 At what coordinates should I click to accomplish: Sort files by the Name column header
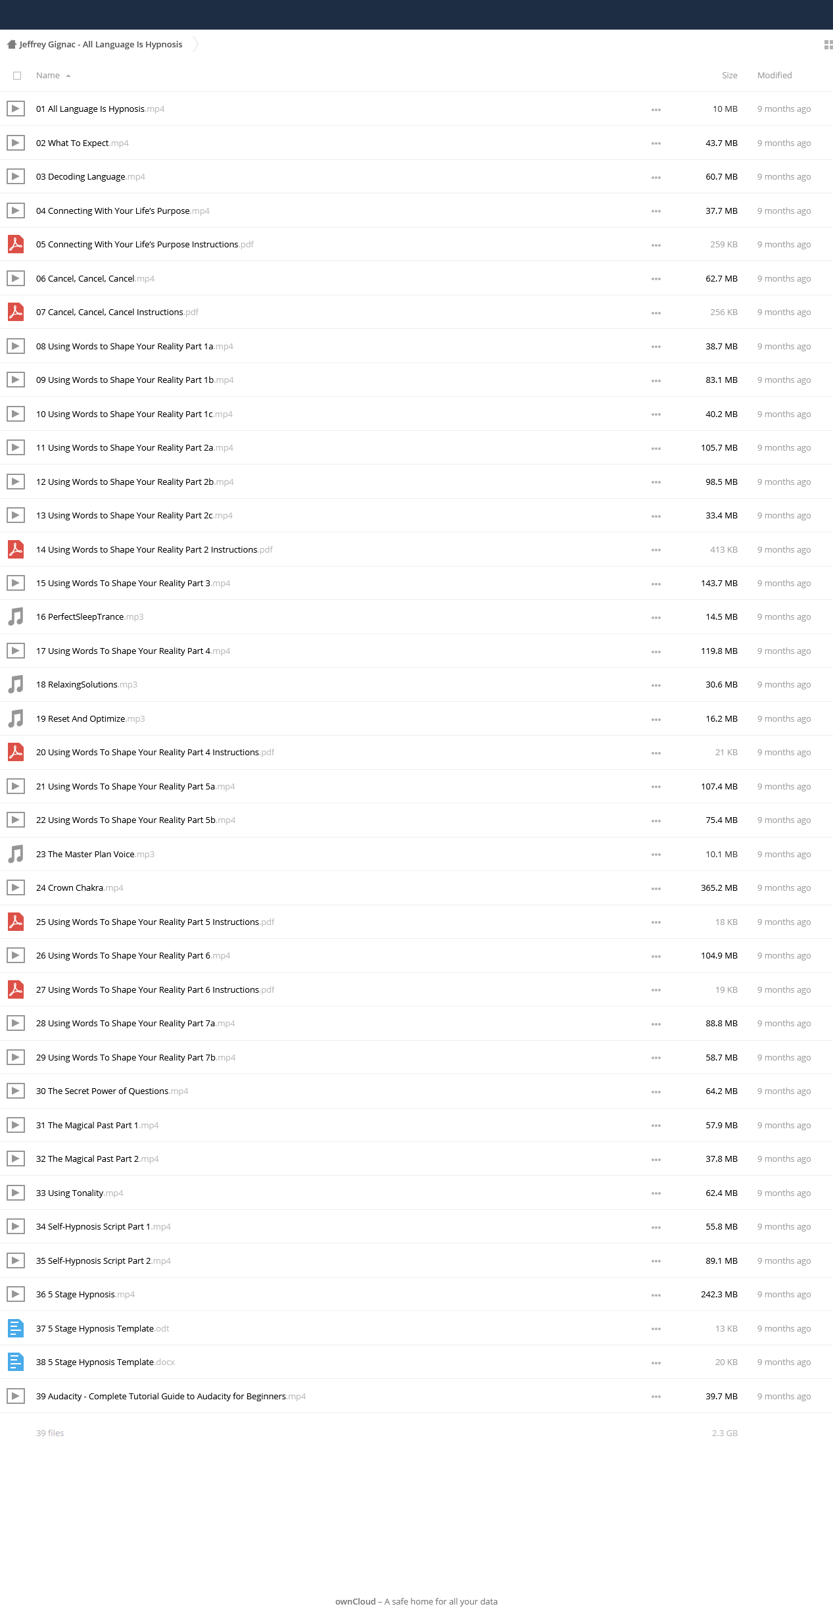coord(48,76)
